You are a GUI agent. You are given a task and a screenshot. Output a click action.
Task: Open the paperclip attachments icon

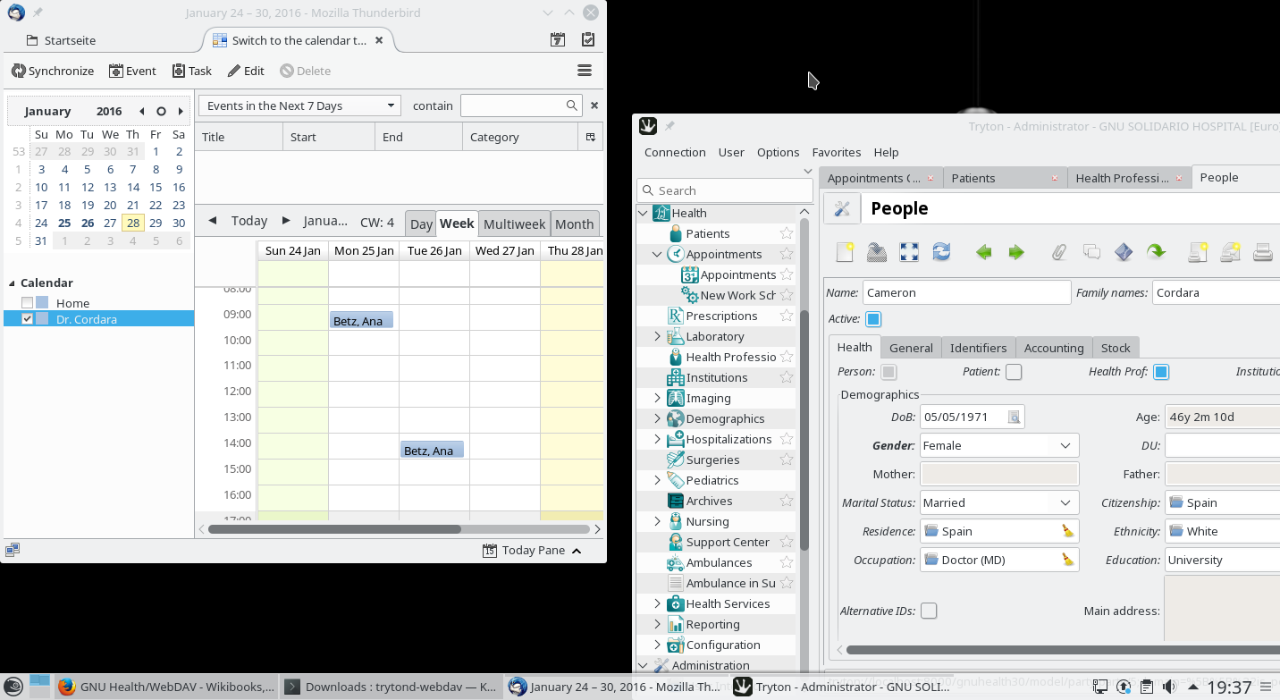point(1059,252)
